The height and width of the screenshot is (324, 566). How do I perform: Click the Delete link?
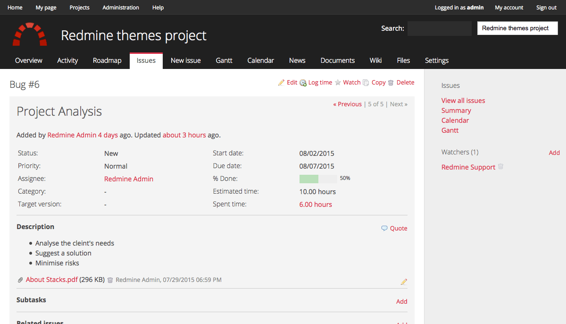coord(406,83)
